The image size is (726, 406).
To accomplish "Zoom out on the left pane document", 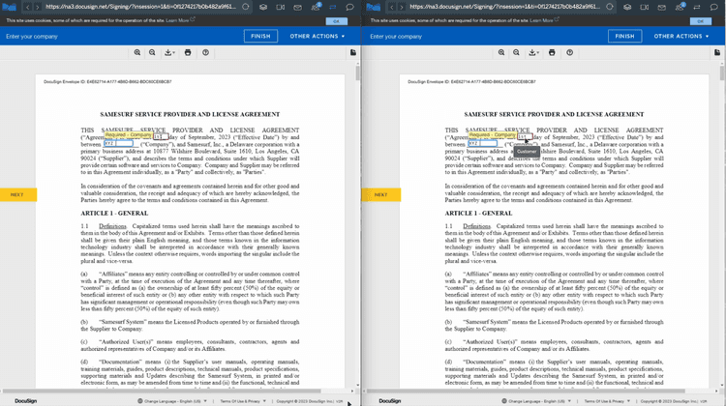I will pyautogui.click(x=153, y=53).
